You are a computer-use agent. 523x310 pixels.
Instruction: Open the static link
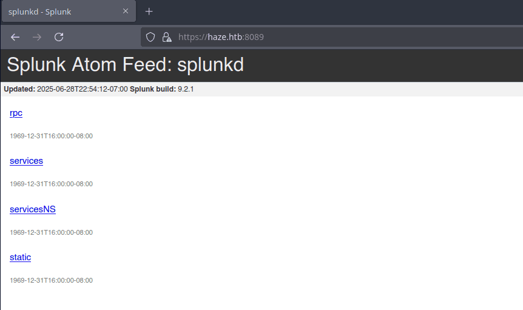20,257
